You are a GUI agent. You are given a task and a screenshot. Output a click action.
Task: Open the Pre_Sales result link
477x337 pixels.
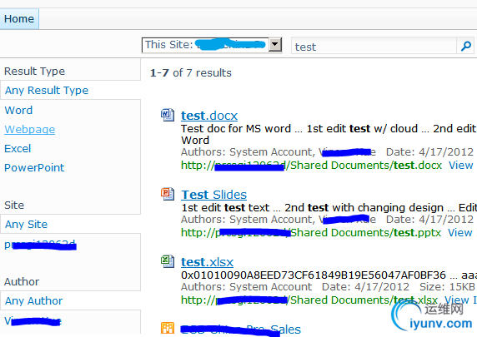(241, 330)
